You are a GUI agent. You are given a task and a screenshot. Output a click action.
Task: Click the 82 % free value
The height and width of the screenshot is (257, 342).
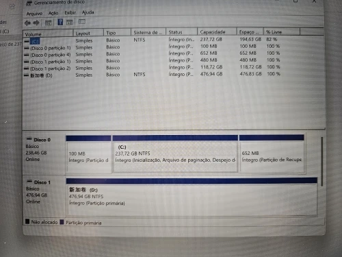tap(272, 39)
